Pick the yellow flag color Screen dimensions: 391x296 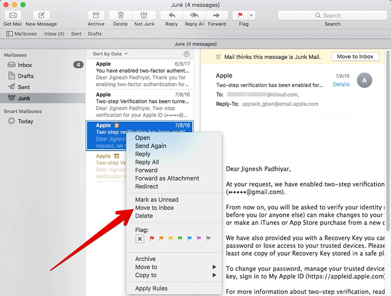click(170, 238)
